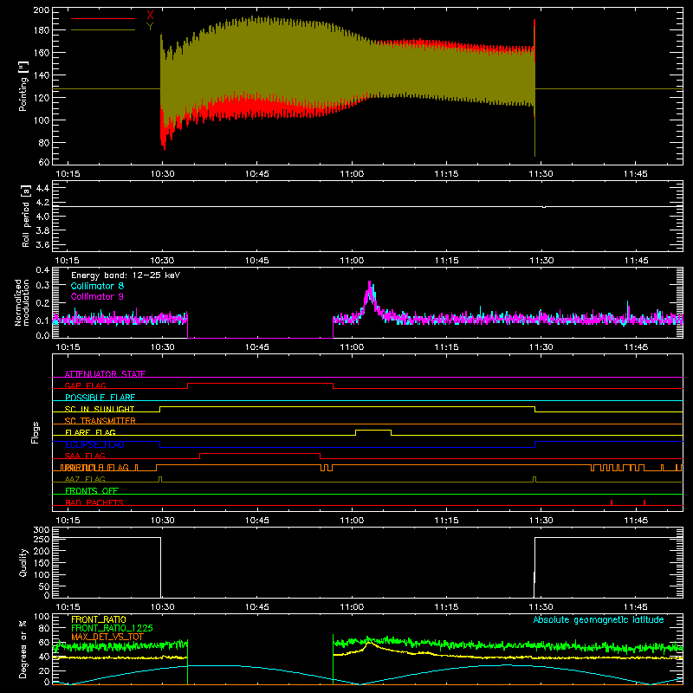Click the 10:45 tick under modulation plot
Viewport: 693px width, 693px height.
click(x=256, y=347)
